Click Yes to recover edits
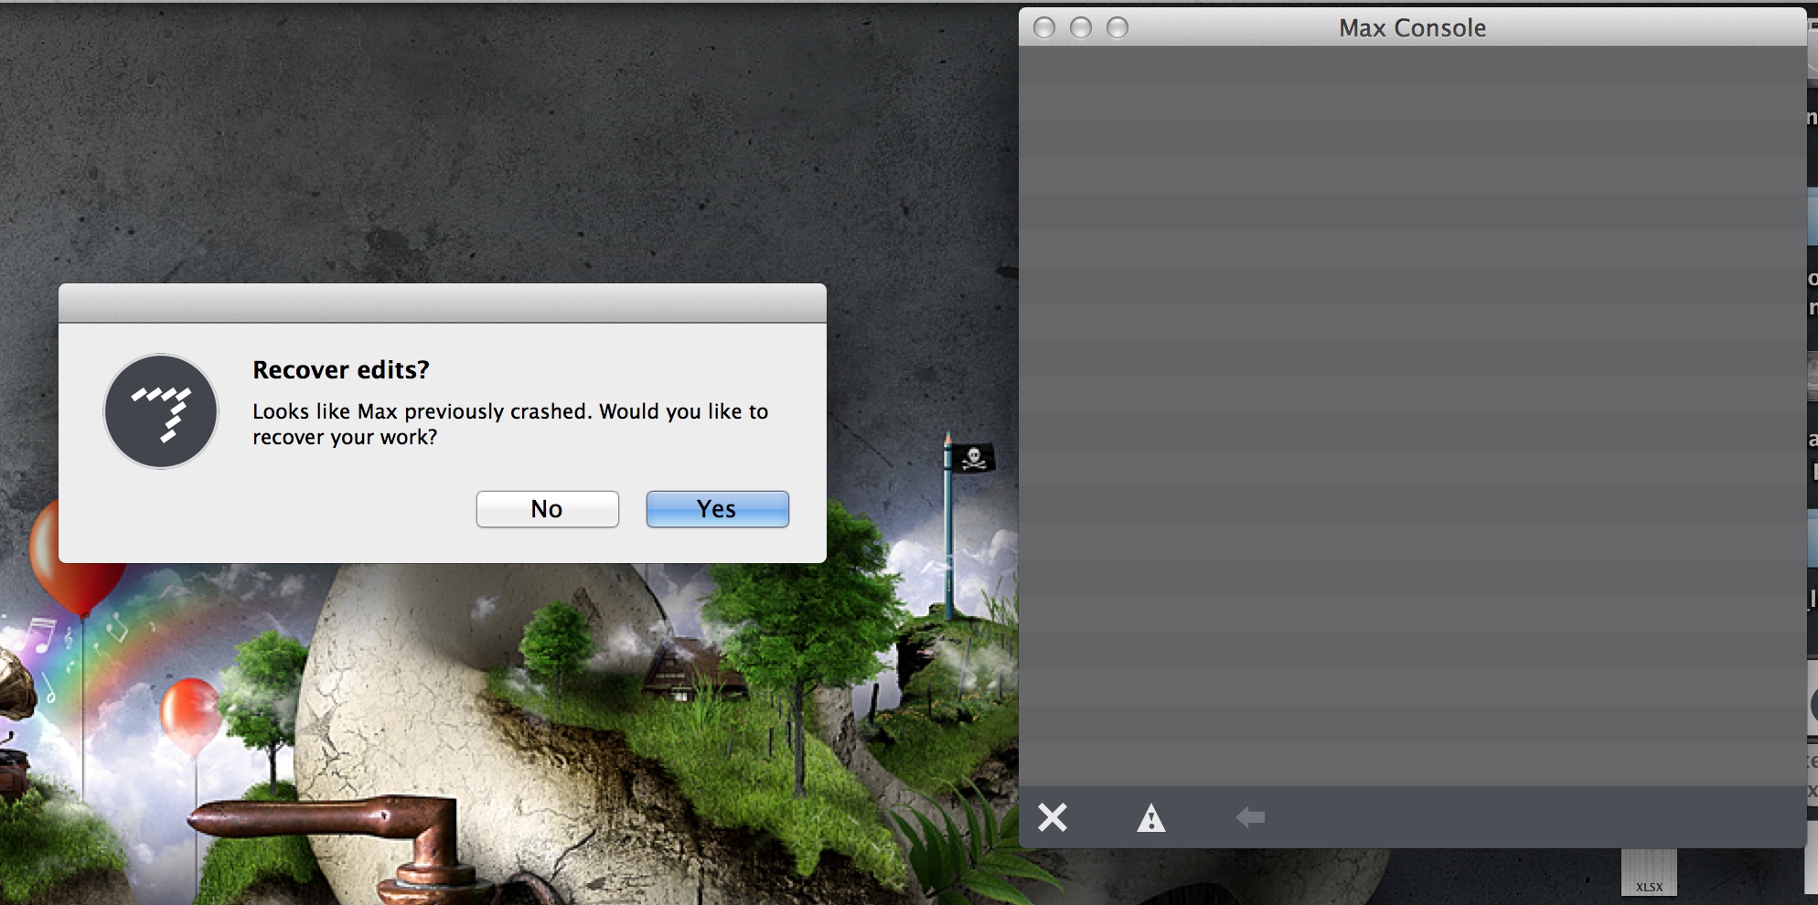 [x=717, y=509]
